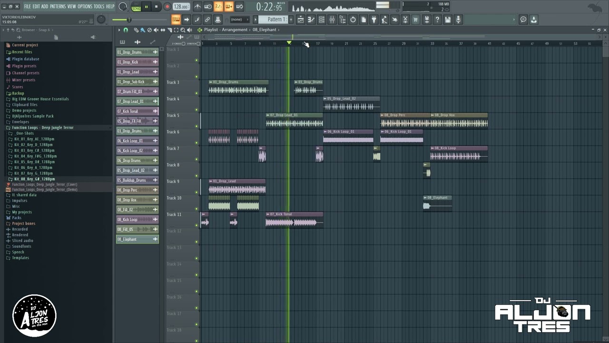Toggle the metronome icon

[x=197, y=7]
